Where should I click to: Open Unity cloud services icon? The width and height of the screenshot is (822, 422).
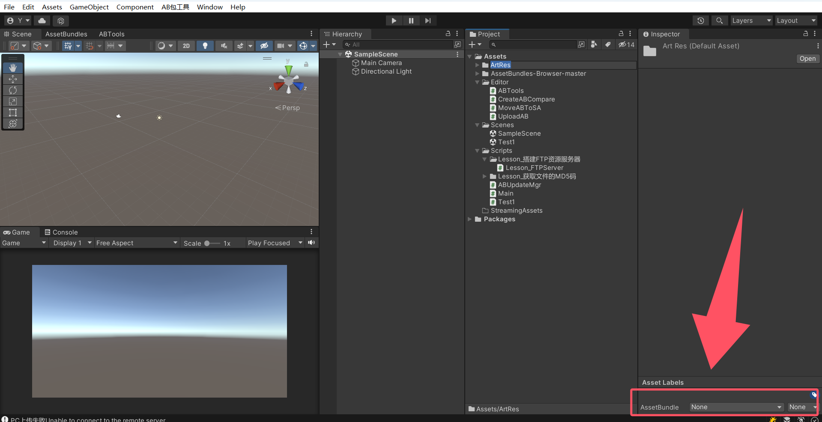(42, 21)
